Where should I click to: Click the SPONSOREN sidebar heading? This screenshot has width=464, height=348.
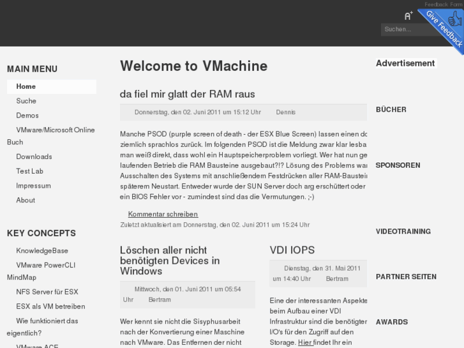click(398, 165)
